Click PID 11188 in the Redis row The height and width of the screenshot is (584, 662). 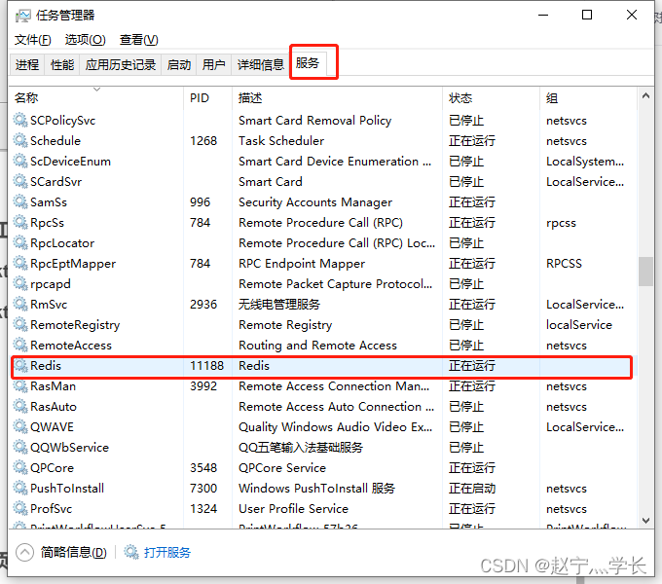206,365
